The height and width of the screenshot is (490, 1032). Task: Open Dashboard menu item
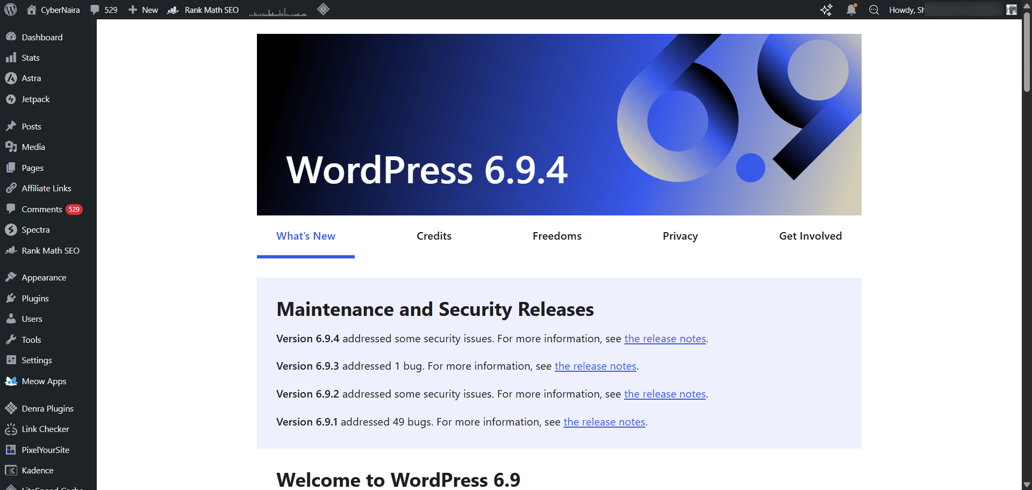48,37
